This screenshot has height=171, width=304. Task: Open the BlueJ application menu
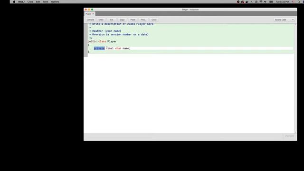pos(21,2)
